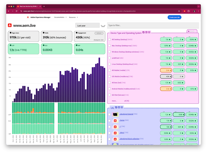Open the Resources dropdown menu
207x153 pixels.
tap(73, 17)
